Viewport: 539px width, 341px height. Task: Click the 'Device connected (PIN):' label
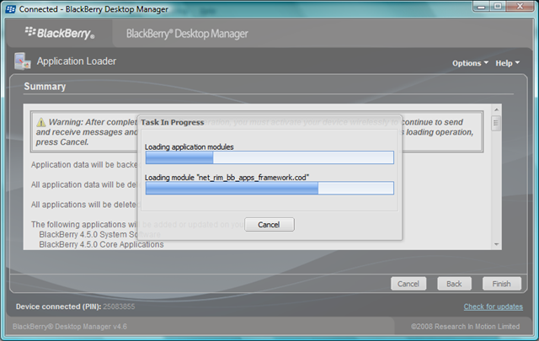click(x=58, y=306)
